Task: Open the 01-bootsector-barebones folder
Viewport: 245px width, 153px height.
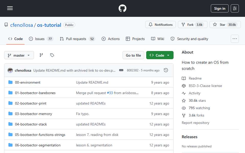Action: [35, 93]
